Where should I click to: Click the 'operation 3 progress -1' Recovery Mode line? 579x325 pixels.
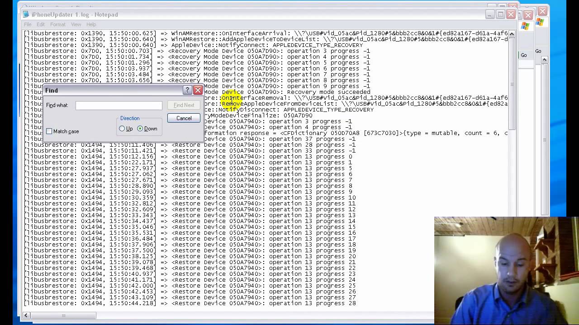[x=197, y=51]
